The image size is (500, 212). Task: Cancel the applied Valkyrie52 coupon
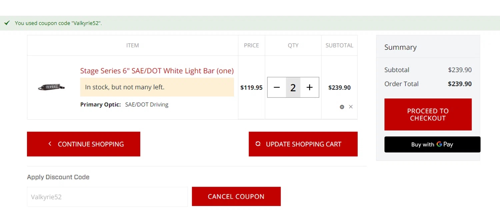(236, 197)
